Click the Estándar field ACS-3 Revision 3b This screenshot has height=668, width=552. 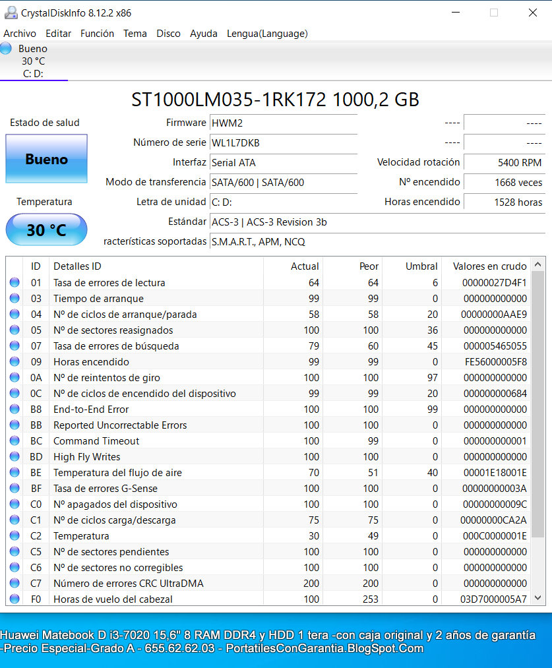click(x=377, y=222)
